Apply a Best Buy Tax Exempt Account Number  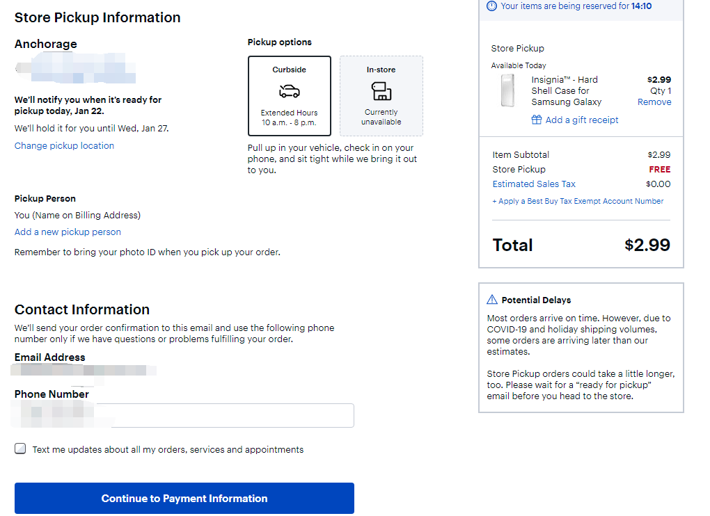click(578, 201)
